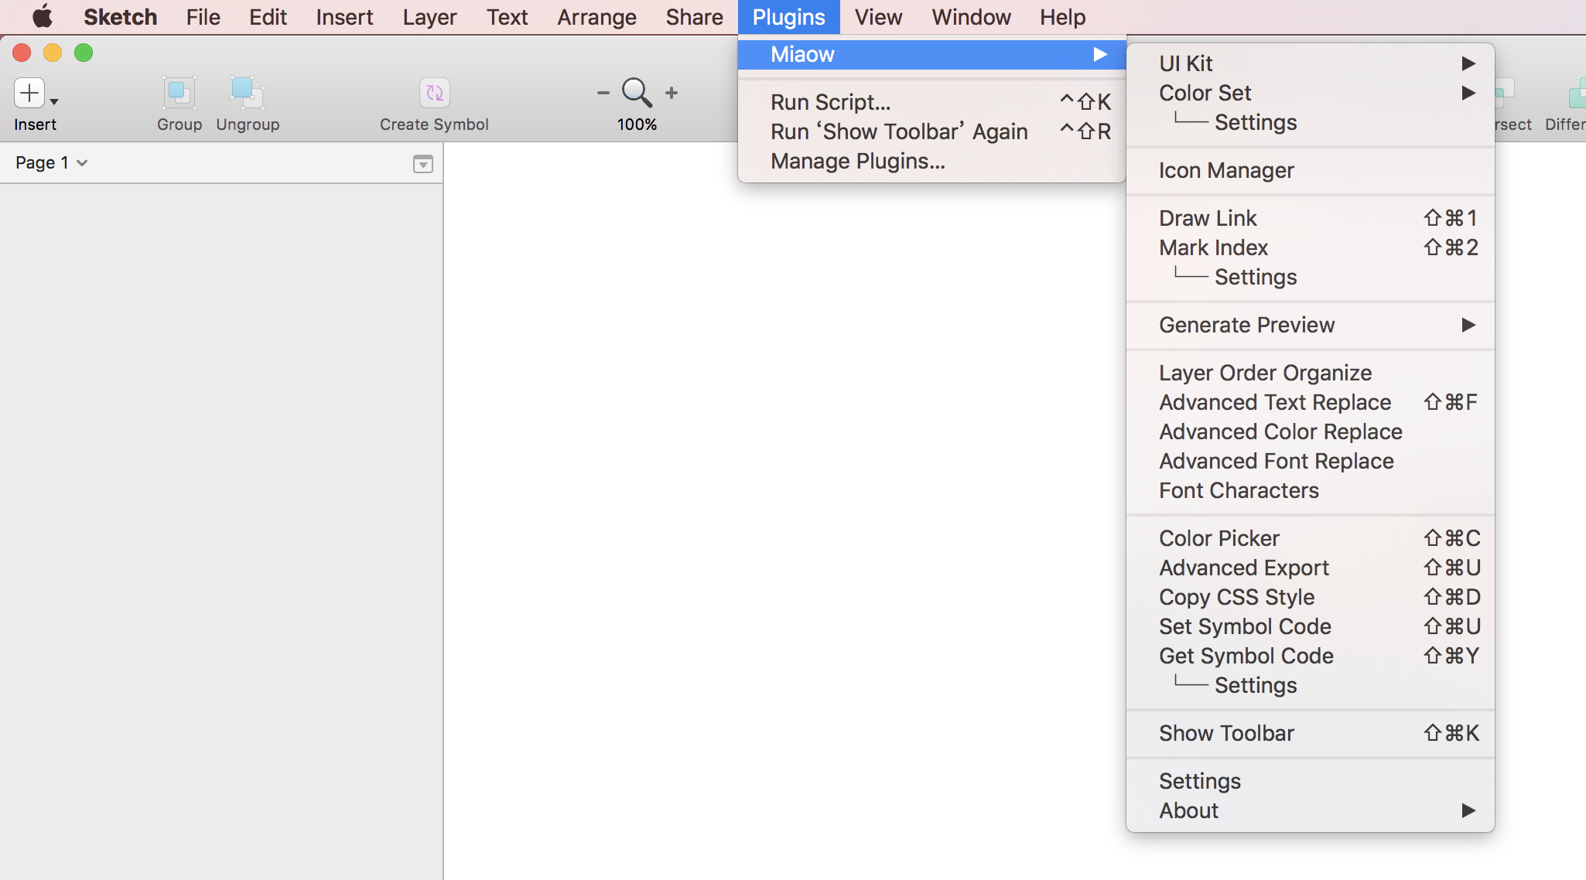Zoom out with the minus icon

click(x=603, y=93)
